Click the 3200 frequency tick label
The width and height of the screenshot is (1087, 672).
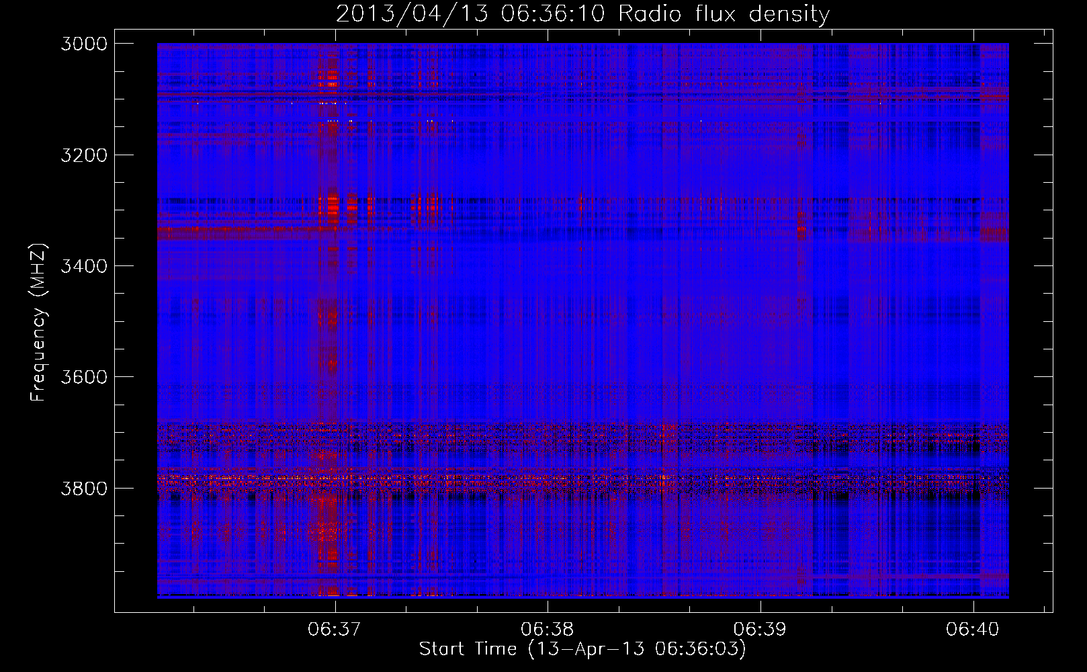click(x=84, y=155)
